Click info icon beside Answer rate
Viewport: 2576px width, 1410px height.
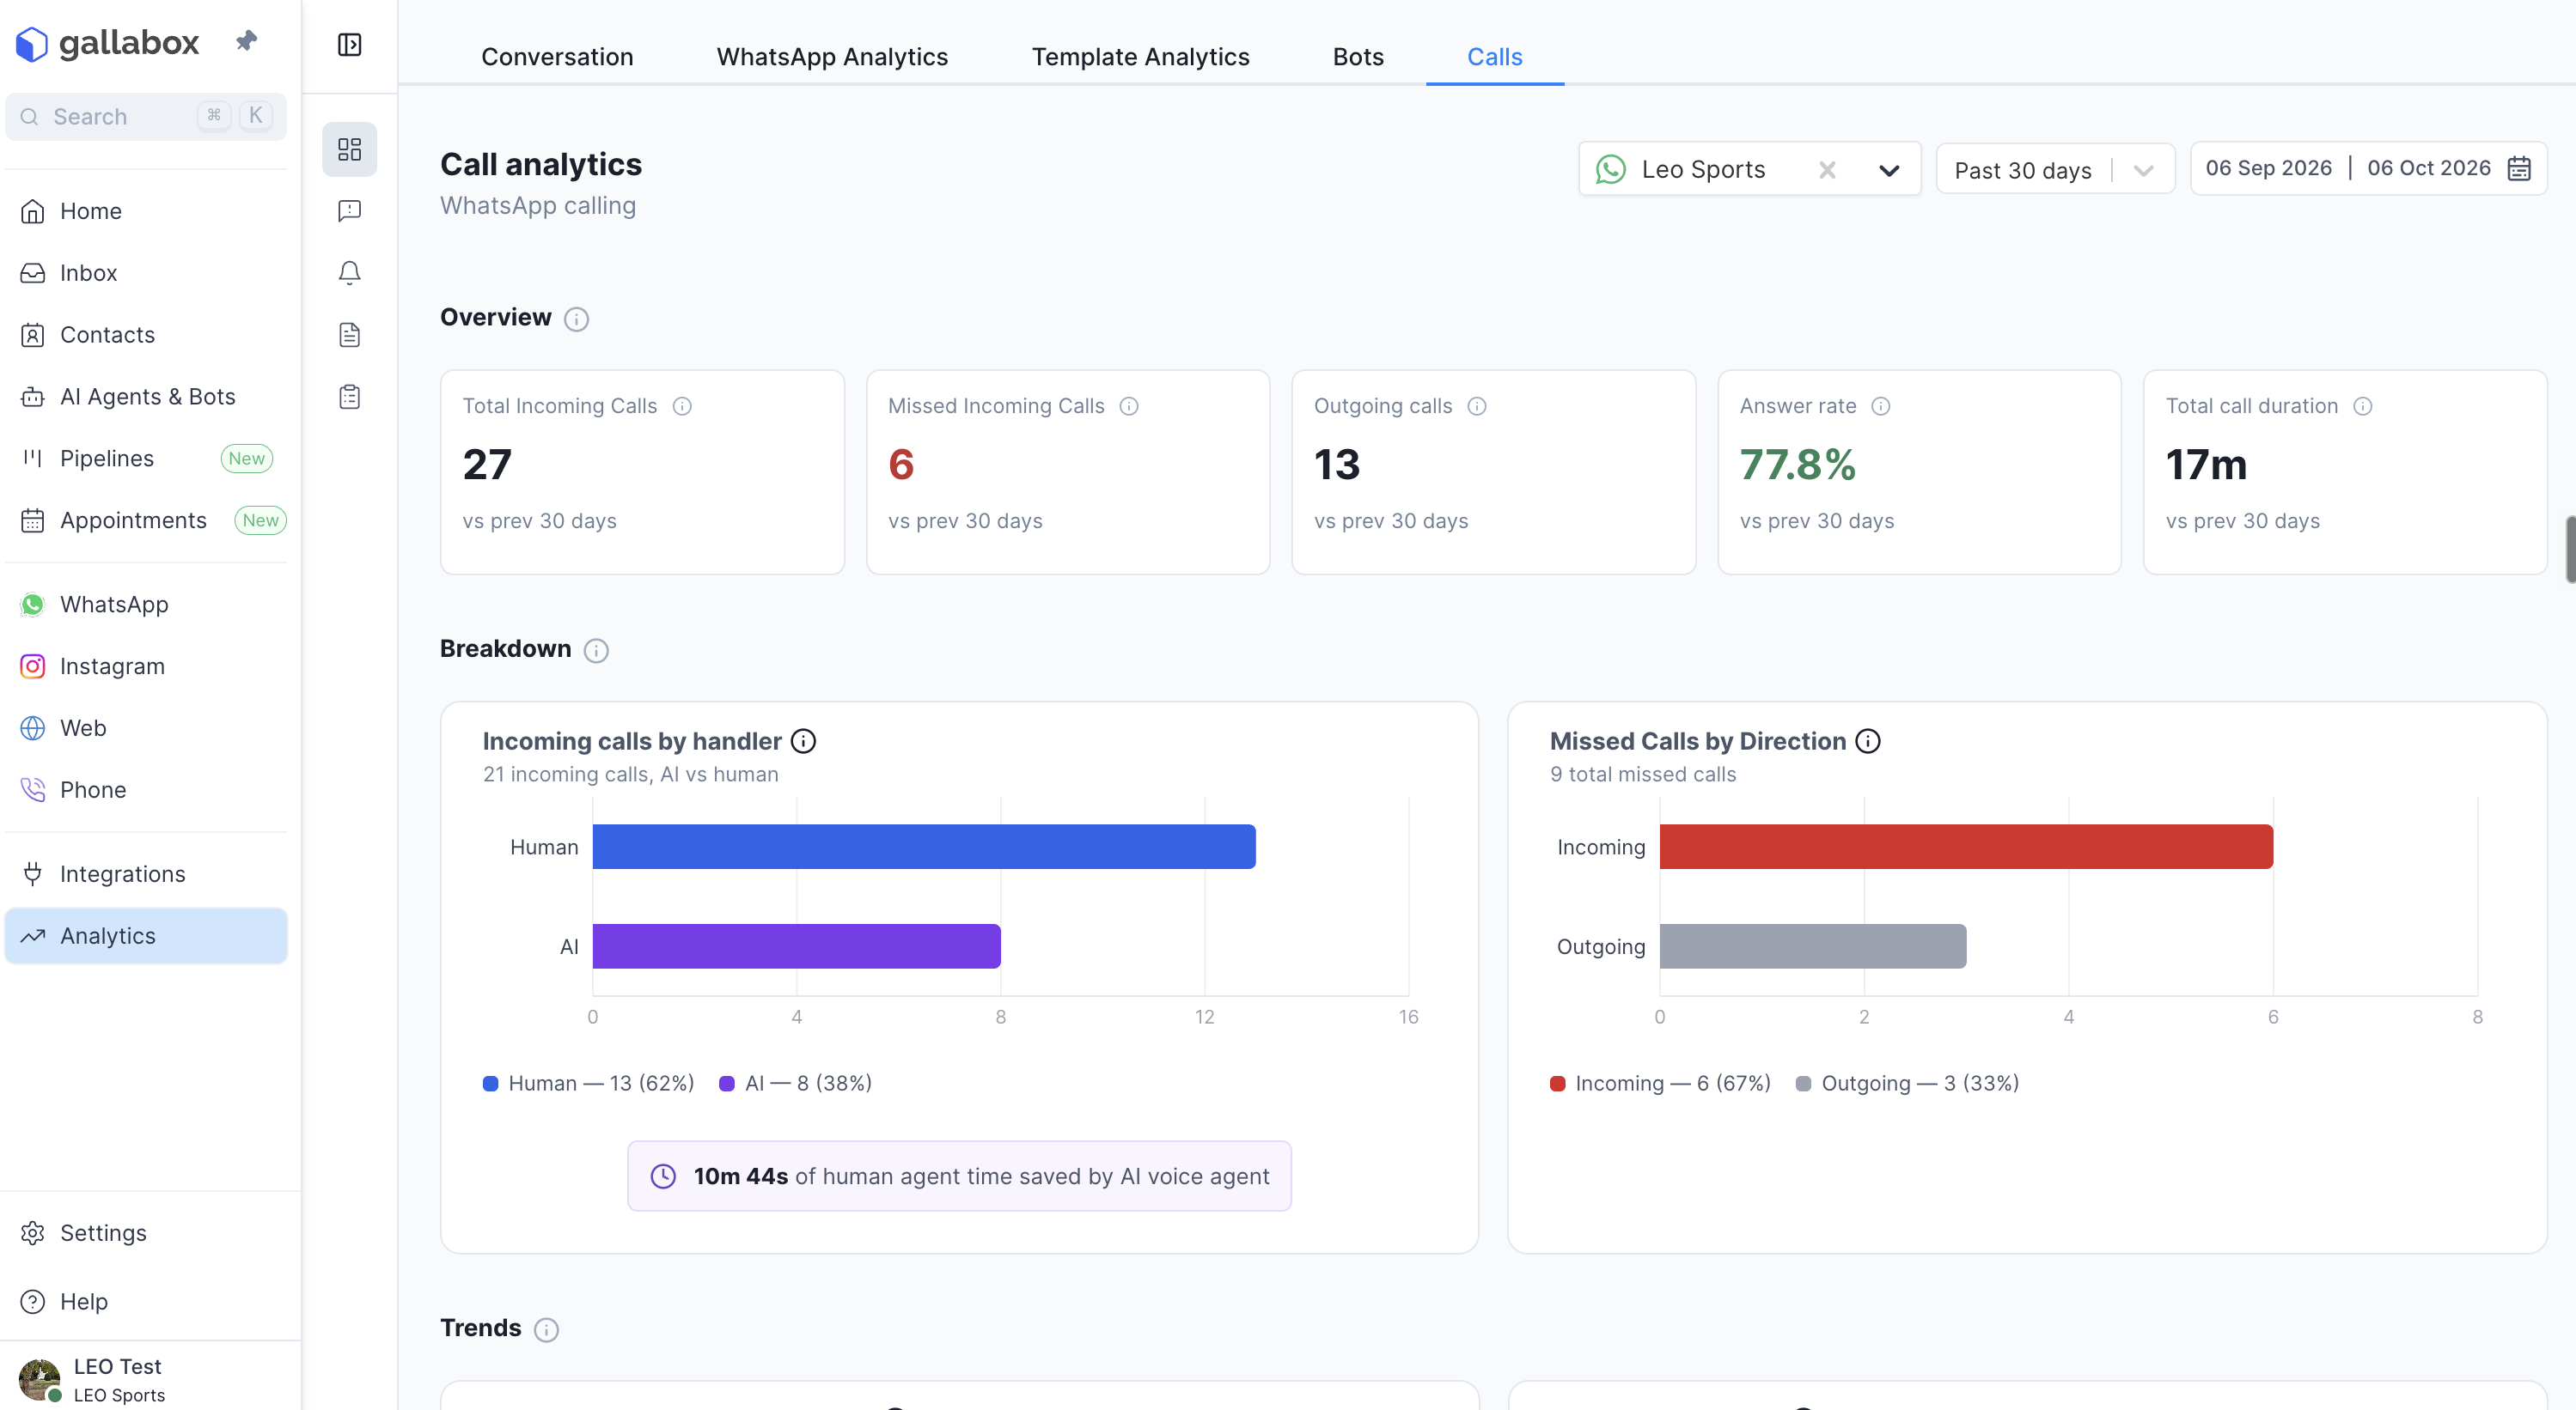1881,405
